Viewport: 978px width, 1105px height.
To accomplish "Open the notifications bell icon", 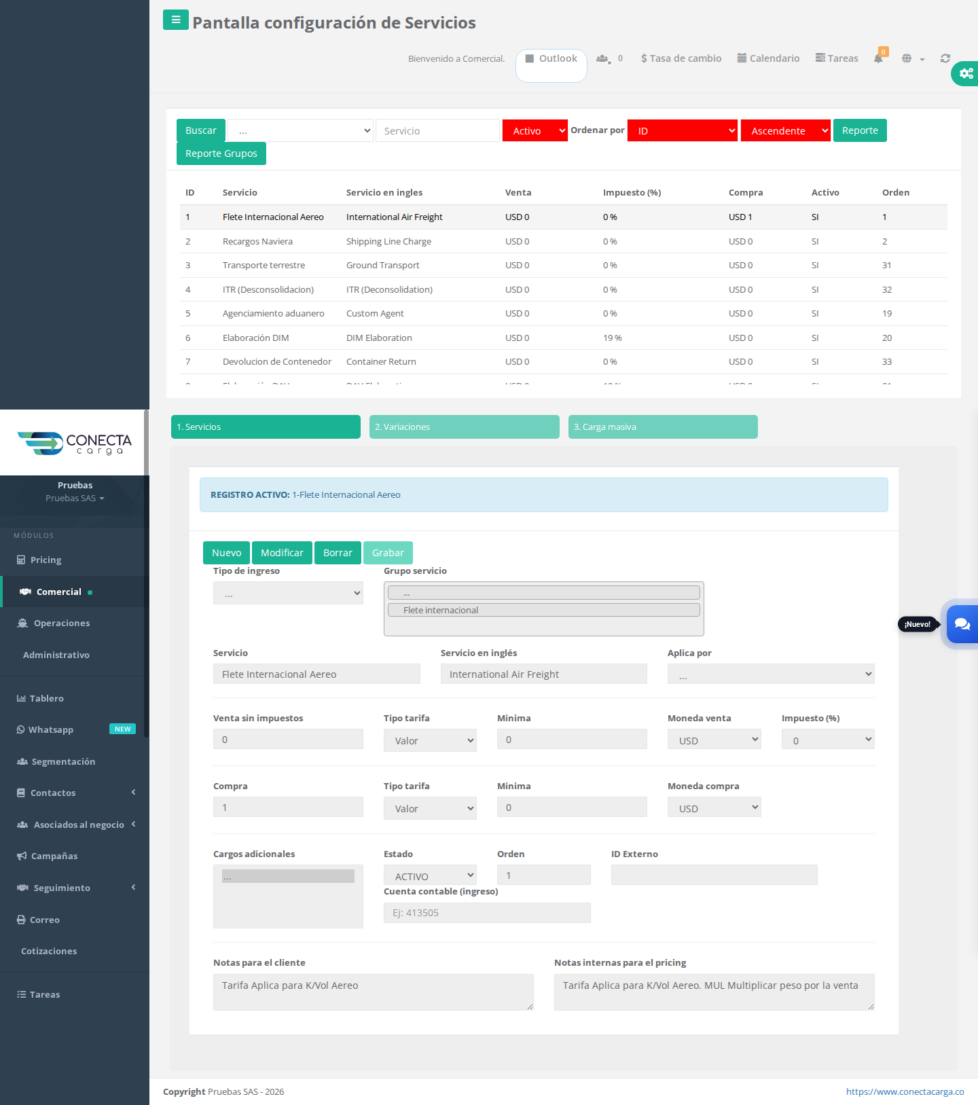I will point(878,58).
